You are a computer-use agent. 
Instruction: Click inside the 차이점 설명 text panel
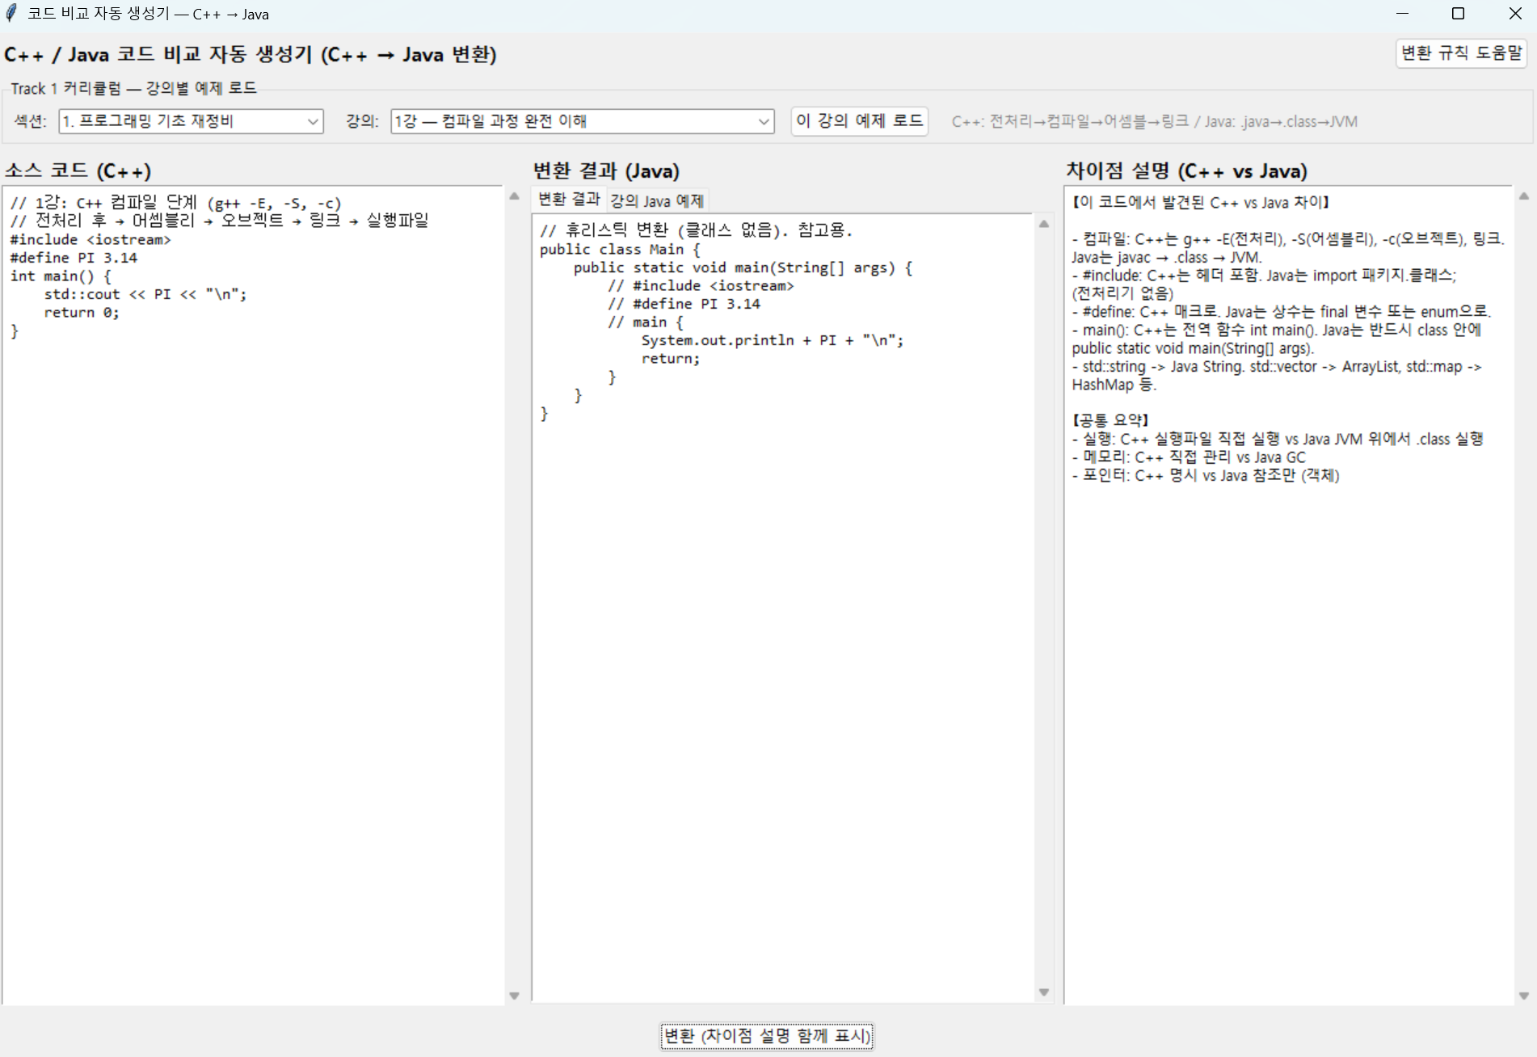tap(1288, 596)
